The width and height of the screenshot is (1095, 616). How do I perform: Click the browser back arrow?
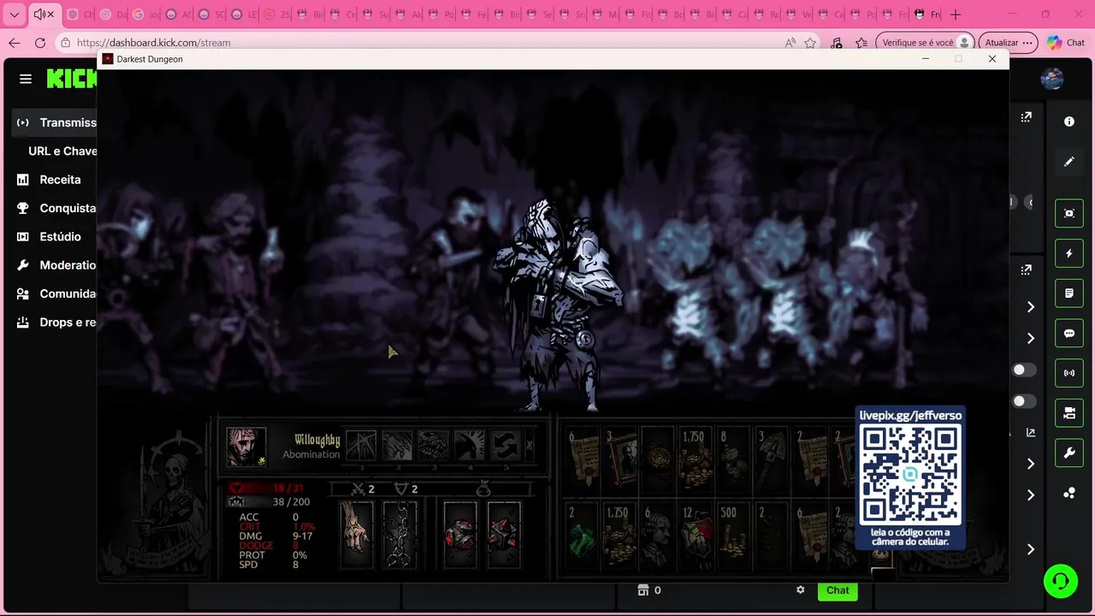tap(14, 43)
